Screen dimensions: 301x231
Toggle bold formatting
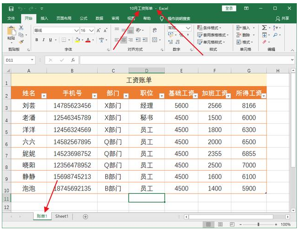[37, 40]
